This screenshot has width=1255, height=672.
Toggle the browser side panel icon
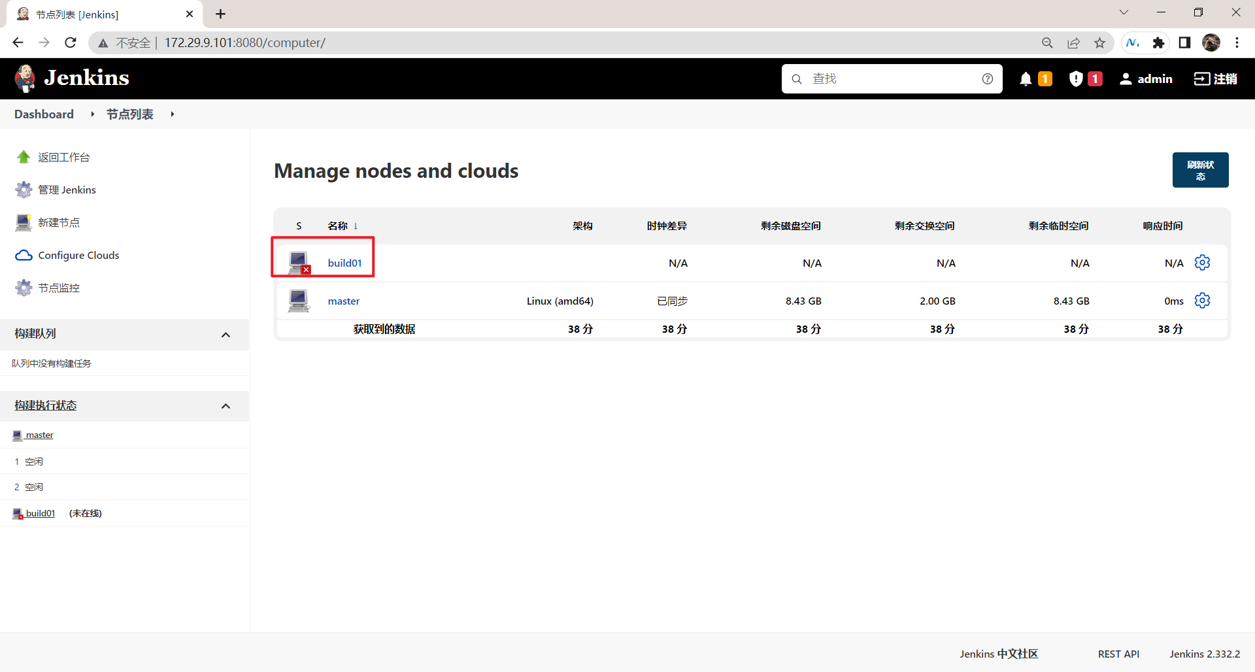[1184, 42]
